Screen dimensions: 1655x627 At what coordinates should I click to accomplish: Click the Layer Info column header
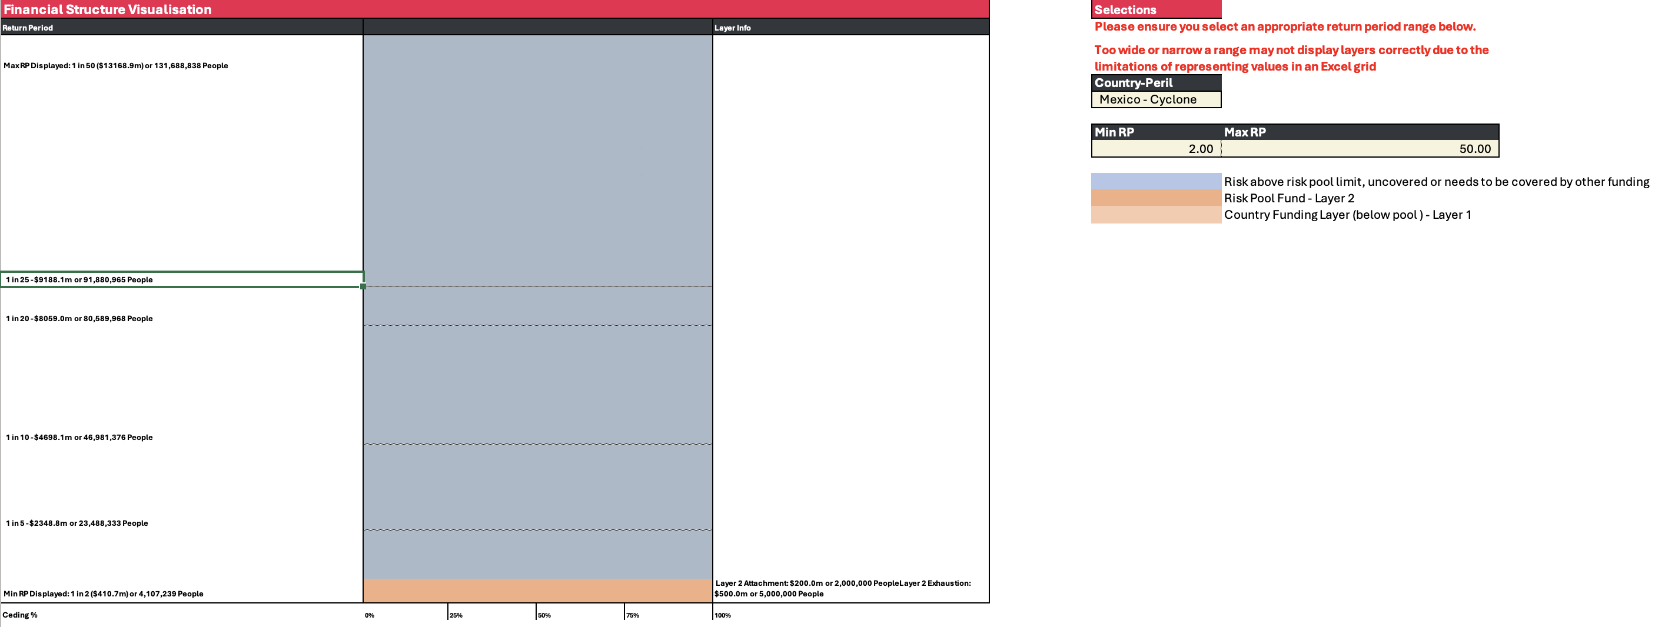pyautogui.click(x=732, y=28)
